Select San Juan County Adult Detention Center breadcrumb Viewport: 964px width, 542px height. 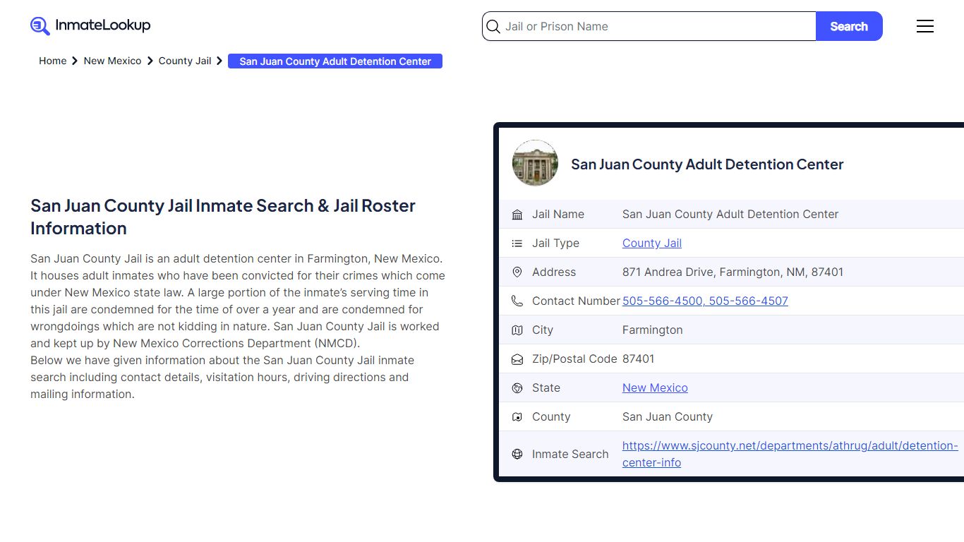pyautogui.click(x=335, y=61)
